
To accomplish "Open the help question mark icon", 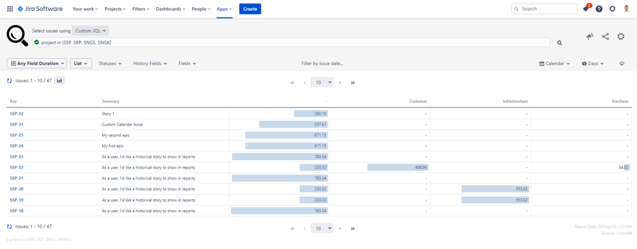I will tap(599, 9).
